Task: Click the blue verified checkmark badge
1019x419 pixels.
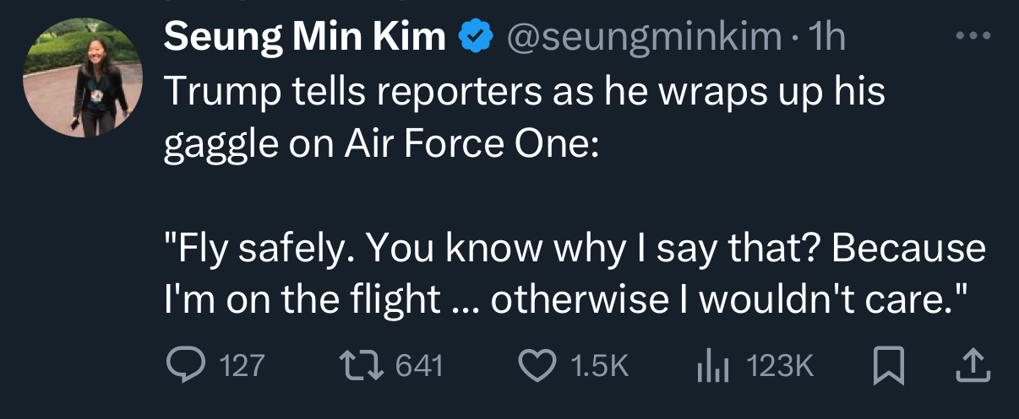Action: click(476, 36)
